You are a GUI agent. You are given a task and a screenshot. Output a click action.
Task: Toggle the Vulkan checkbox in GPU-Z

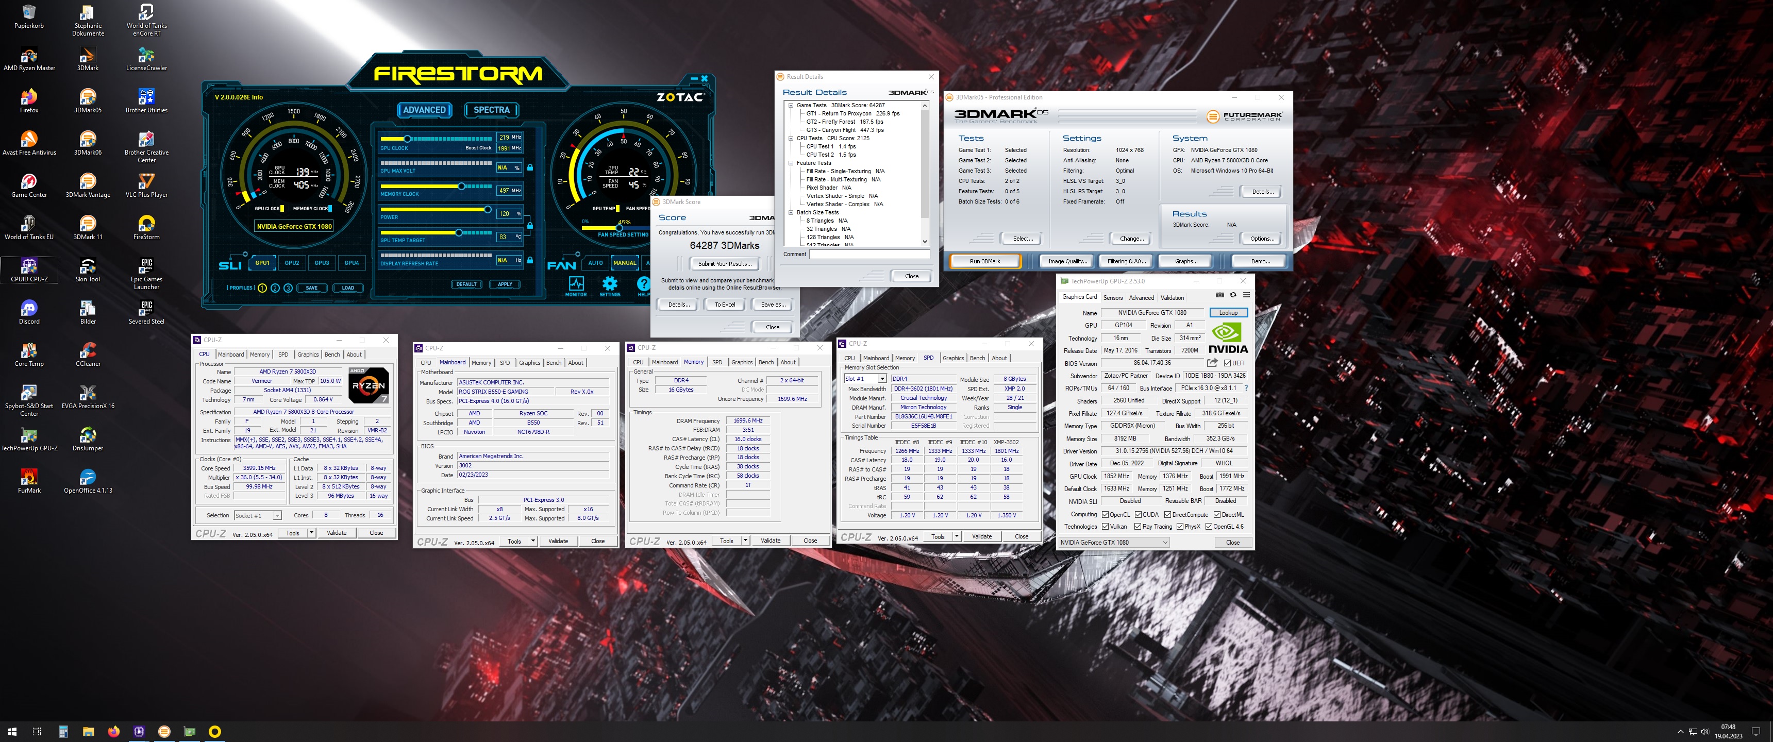(1106, 527)
